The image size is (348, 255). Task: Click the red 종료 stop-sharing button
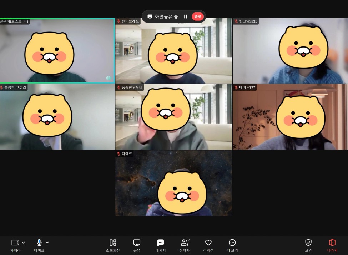[197, 16]
